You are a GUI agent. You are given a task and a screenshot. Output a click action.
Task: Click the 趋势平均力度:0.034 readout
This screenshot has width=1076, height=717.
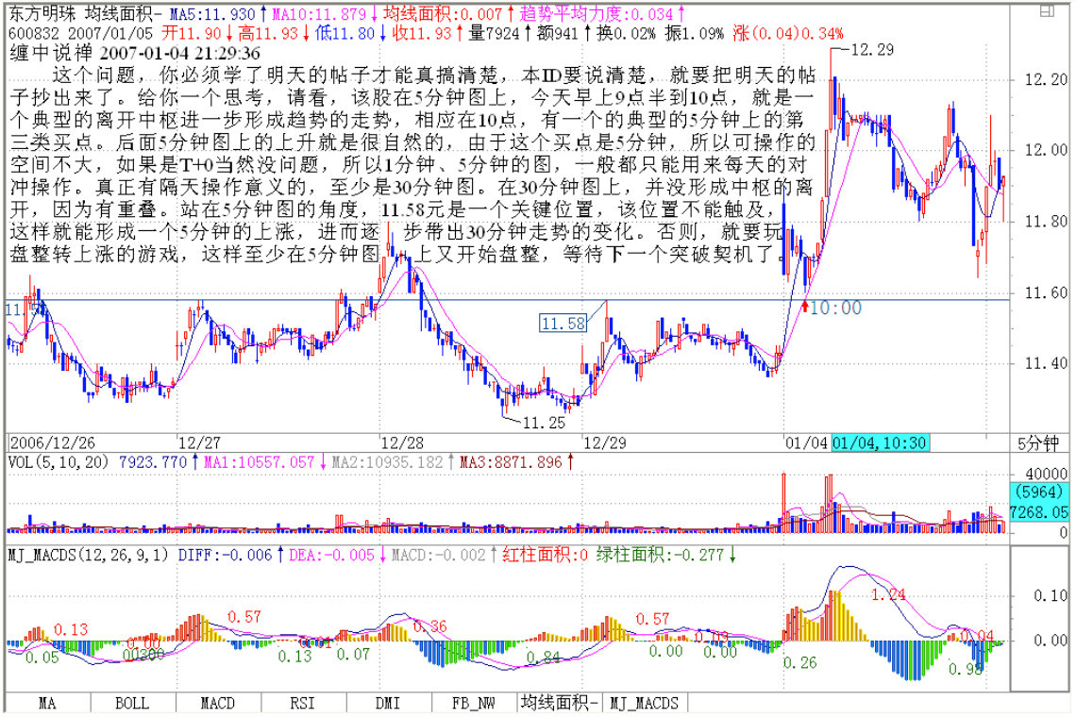pos(597,14)
